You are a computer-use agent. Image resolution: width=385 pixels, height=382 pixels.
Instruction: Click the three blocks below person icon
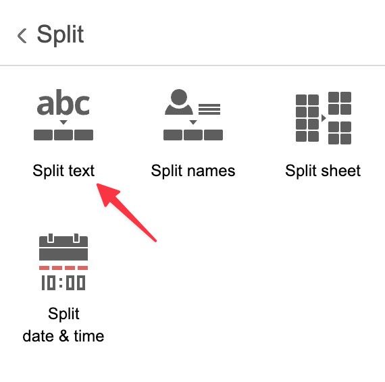coord(193,135)
